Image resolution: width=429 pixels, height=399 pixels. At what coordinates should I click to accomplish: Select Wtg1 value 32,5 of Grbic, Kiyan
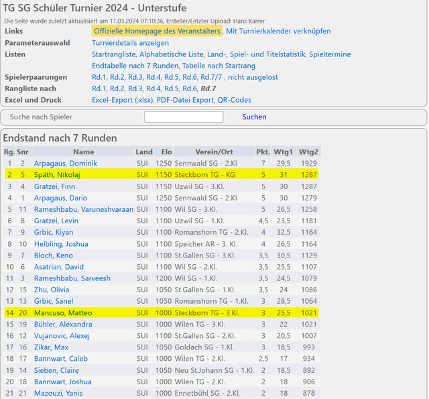click(x=284, y=232)
